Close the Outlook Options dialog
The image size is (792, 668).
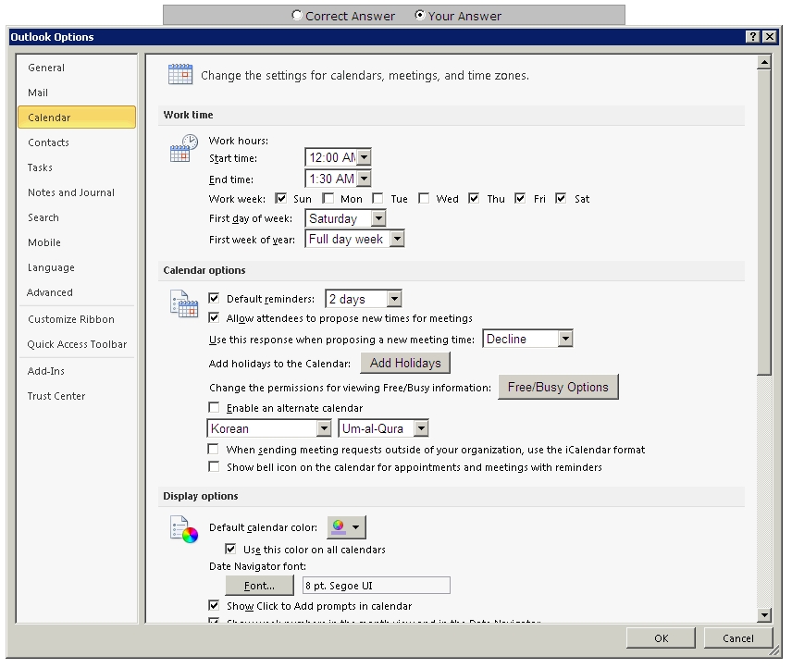pos(769,36)
